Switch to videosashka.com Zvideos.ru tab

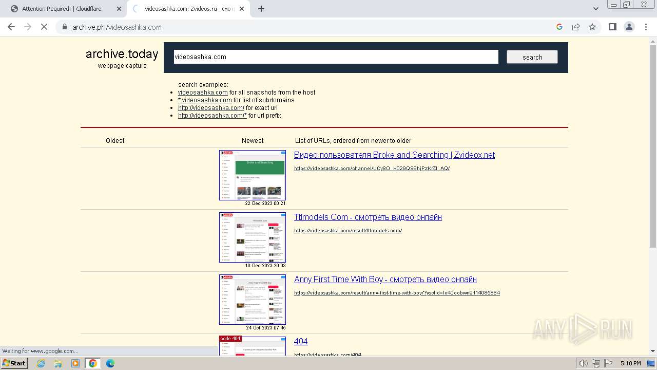tap(188, 9)
